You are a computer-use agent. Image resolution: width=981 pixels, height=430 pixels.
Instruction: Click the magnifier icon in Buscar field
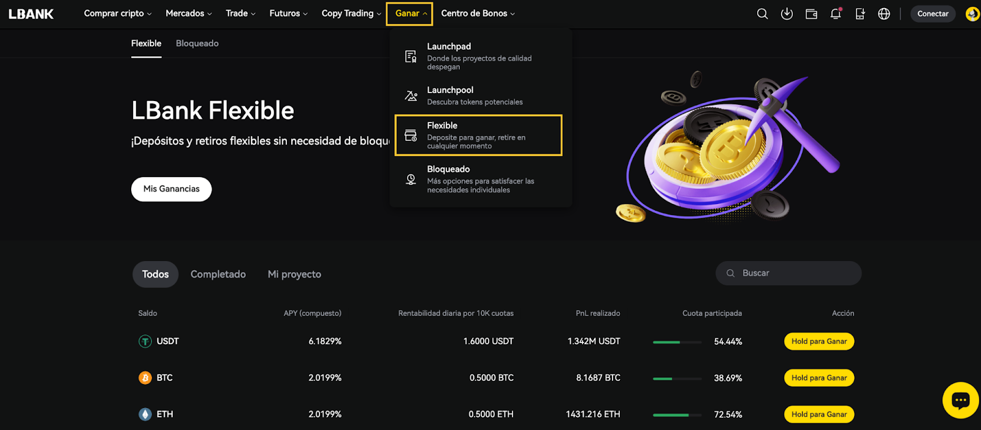(x=730, y=273)
